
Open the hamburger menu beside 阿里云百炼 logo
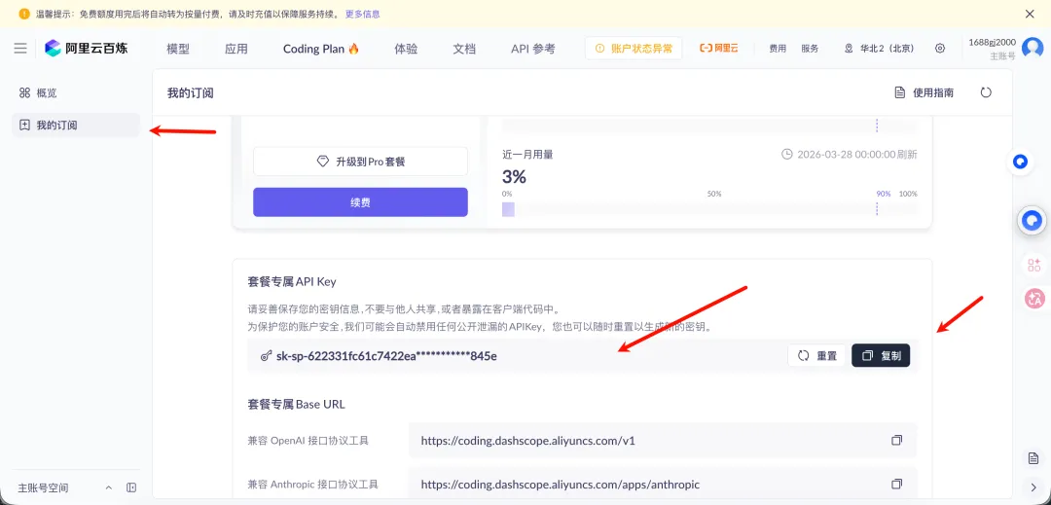click(20, 49)
